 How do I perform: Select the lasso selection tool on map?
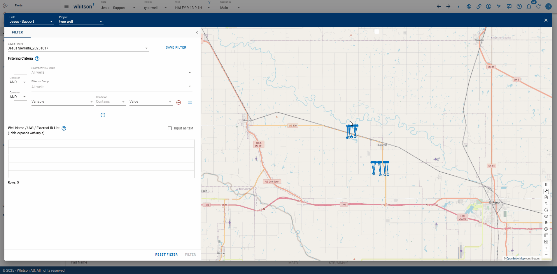[546, 210]
